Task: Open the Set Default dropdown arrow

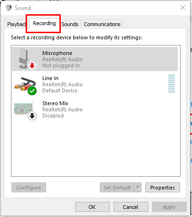Action: 138,188
